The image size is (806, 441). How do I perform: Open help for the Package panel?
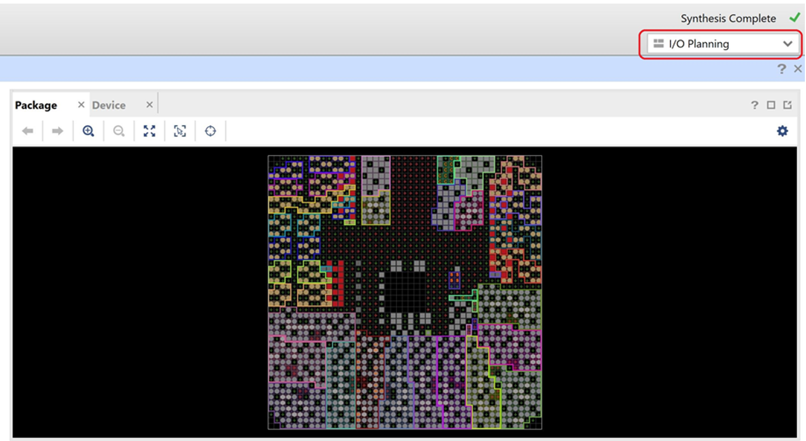755,105
